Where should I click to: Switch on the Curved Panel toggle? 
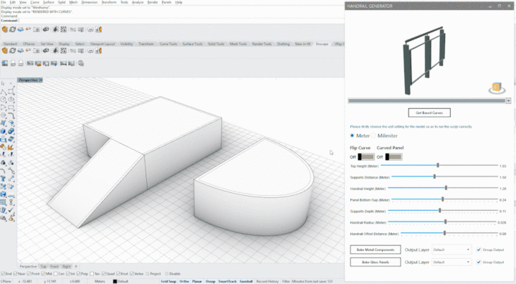(393, 157)
